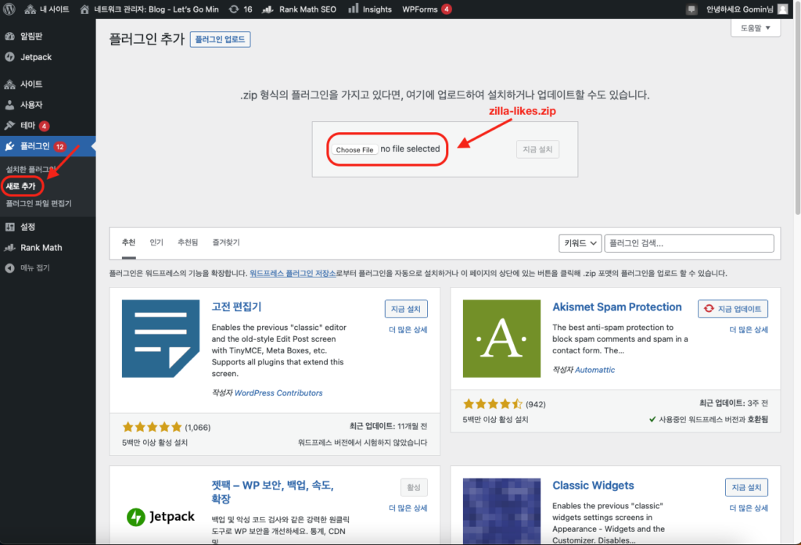801x545 pixels.
Task: Click the Plugins (플러그인) plug icon
Action: click(9, 146)
